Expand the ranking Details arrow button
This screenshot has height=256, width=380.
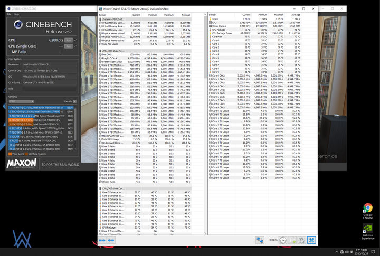75,101
